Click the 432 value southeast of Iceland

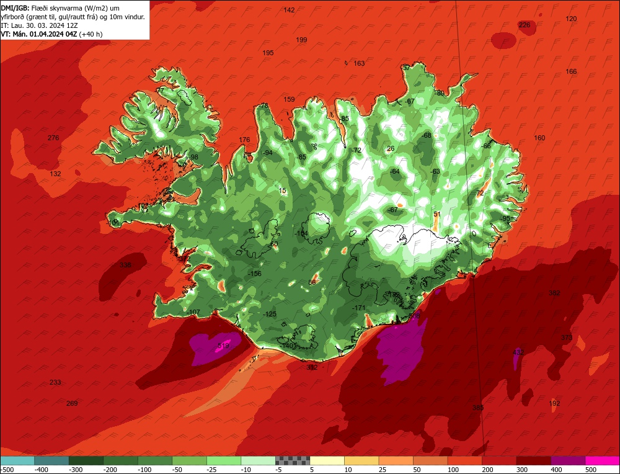pyautogui.click(x=518, y=352)
